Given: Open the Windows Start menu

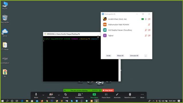Looking at the screenshot, I should tap(2, 101).
